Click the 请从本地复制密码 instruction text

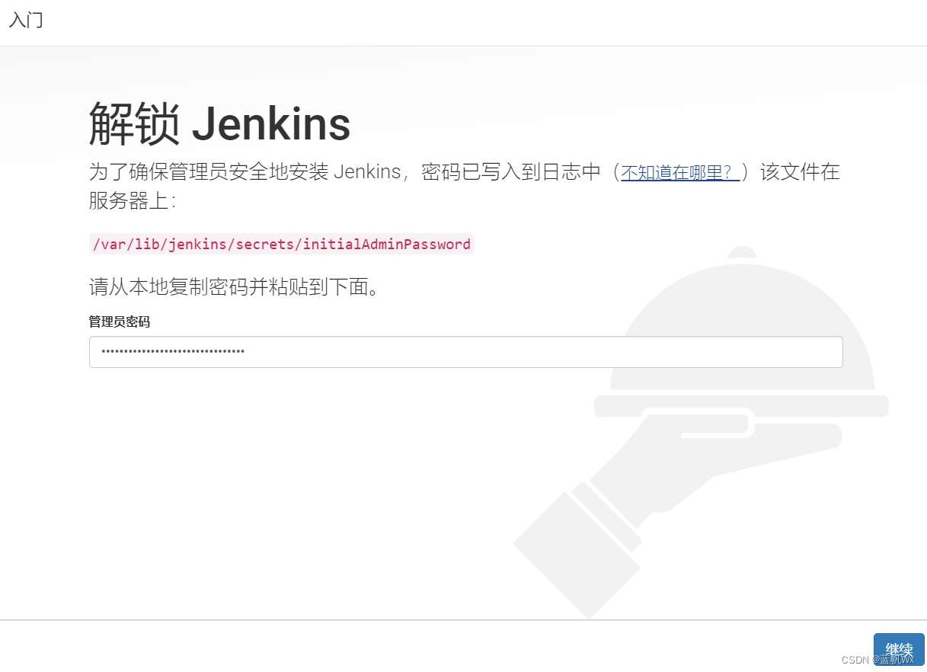tap(233, 287)
